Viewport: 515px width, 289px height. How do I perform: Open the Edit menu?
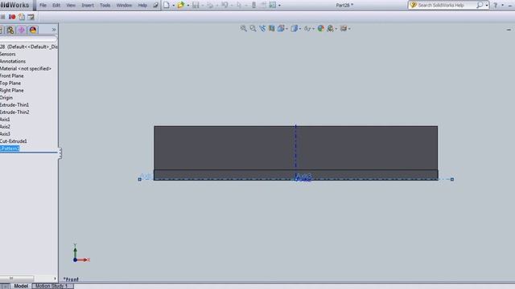tap(56, 6)
